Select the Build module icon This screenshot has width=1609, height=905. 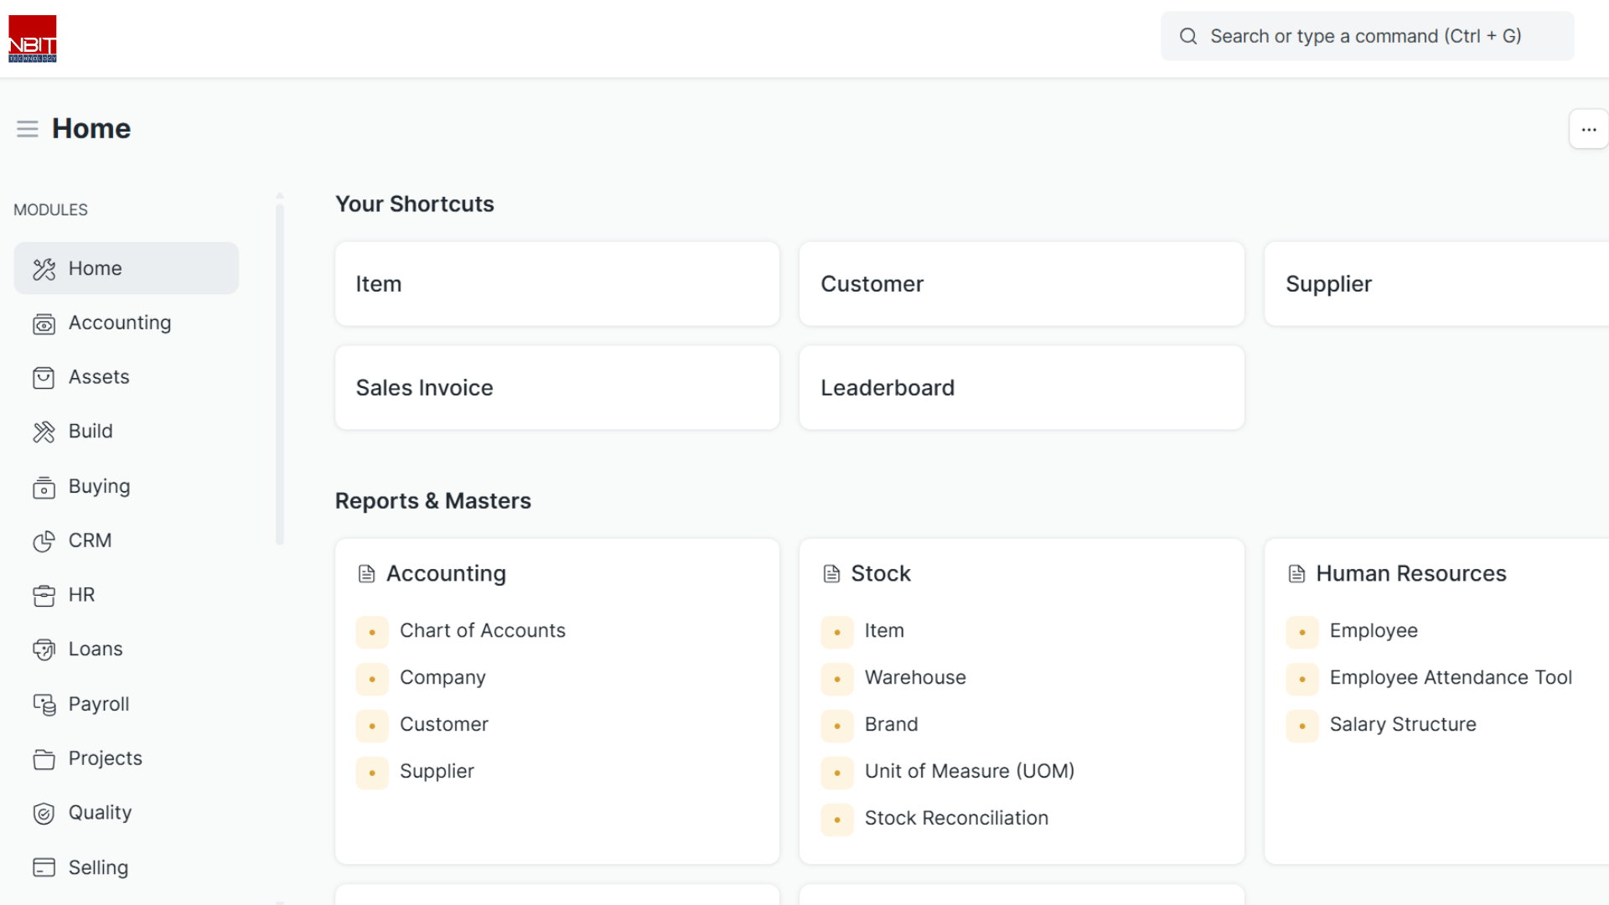[x=44, y=432]
